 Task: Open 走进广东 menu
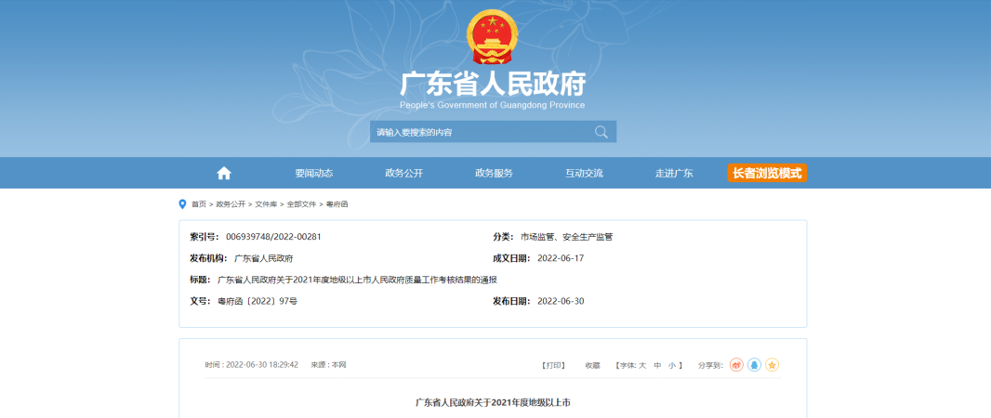(x=674, y=173)
